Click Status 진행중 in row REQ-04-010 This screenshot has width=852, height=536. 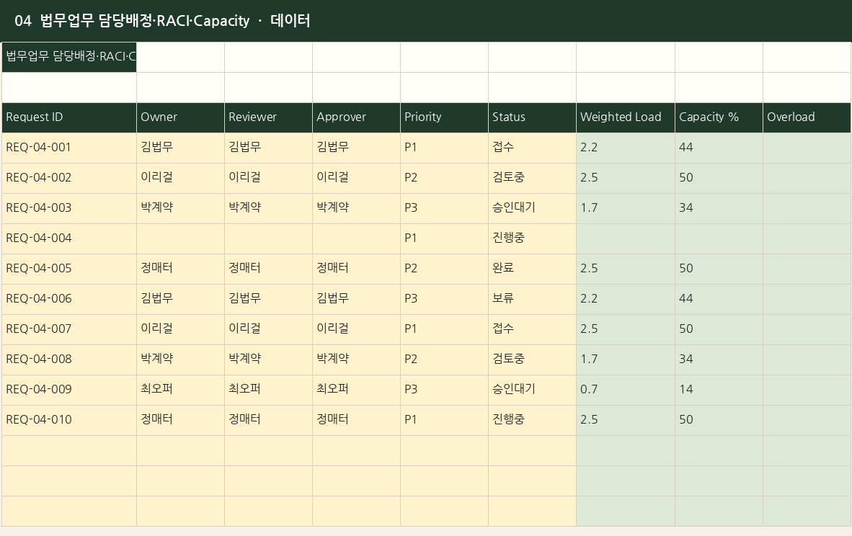533,420
